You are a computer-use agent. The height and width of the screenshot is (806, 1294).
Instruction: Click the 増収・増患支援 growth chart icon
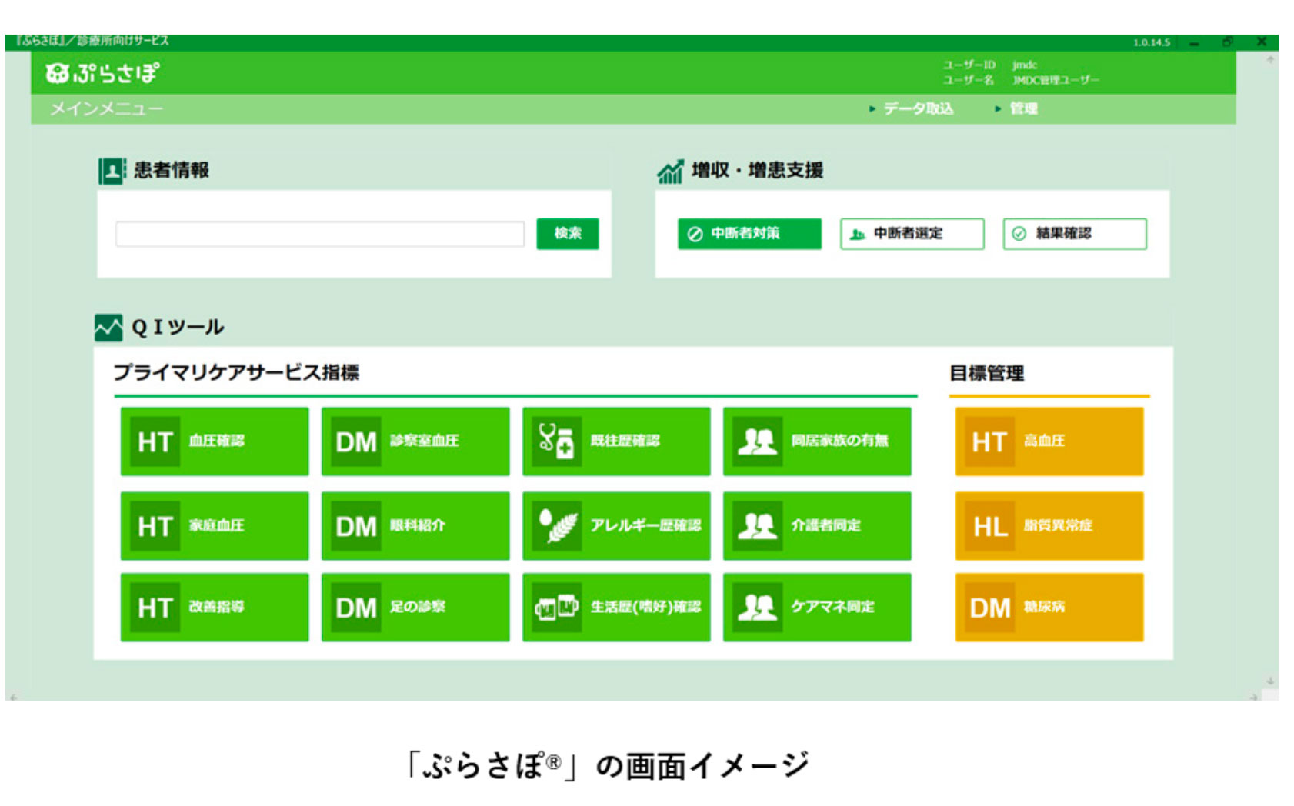coord(670,171)
